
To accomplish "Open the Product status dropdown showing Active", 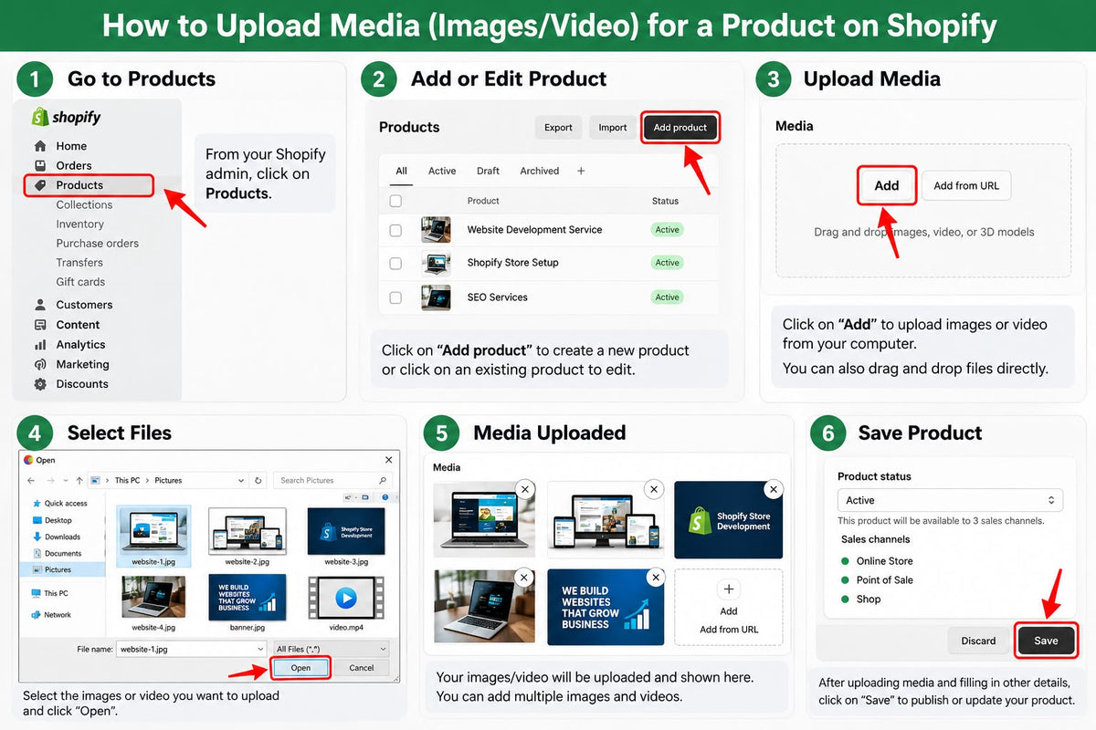I will pos(950,500).
